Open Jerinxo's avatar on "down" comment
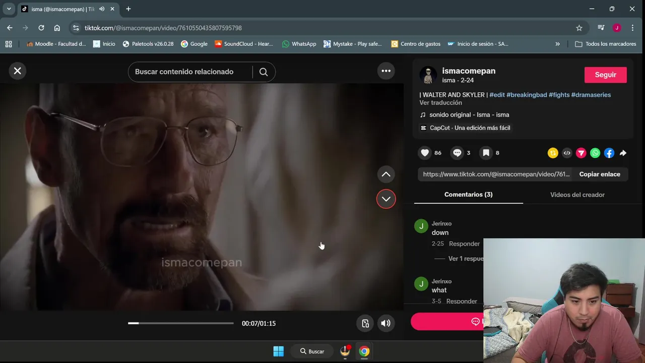 [x=421, y=226]
